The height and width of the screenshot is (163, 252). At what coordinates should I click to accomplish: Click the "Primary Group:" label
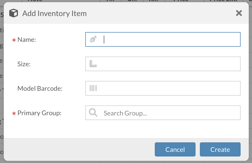click(x=39, y=113)
